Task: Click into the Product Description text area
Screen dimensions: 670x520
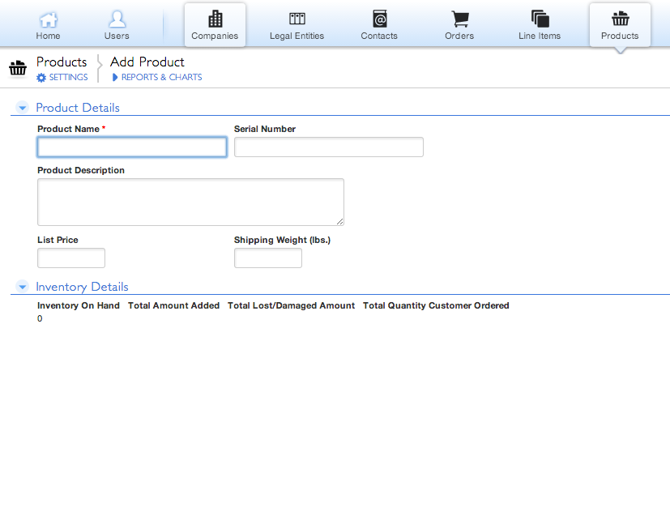Action: [190, 202]
